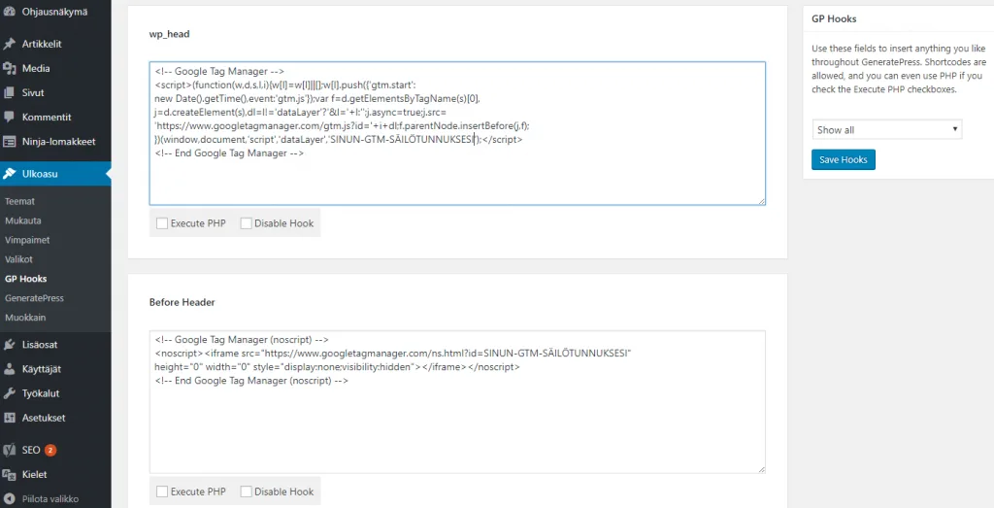The image size is (994, 508).
Task: Click the Artikkelit pin icon
Action: point(9,44)
